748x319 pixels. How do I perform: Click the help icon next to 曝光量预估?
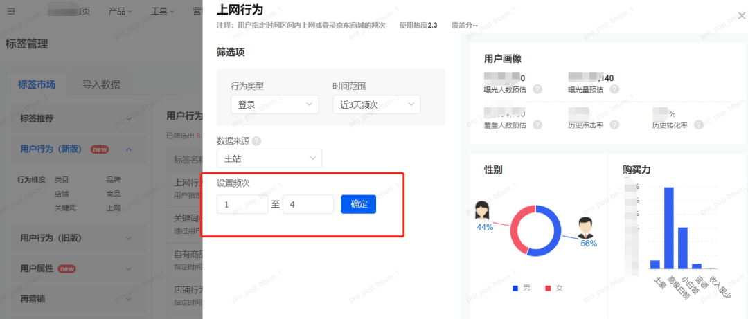coord(614,89)
